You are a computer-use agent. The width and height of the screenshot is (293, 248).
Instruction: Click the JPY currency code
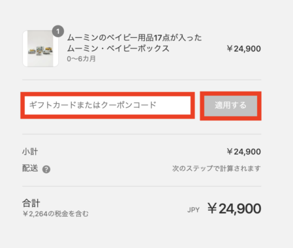(193, 210)
